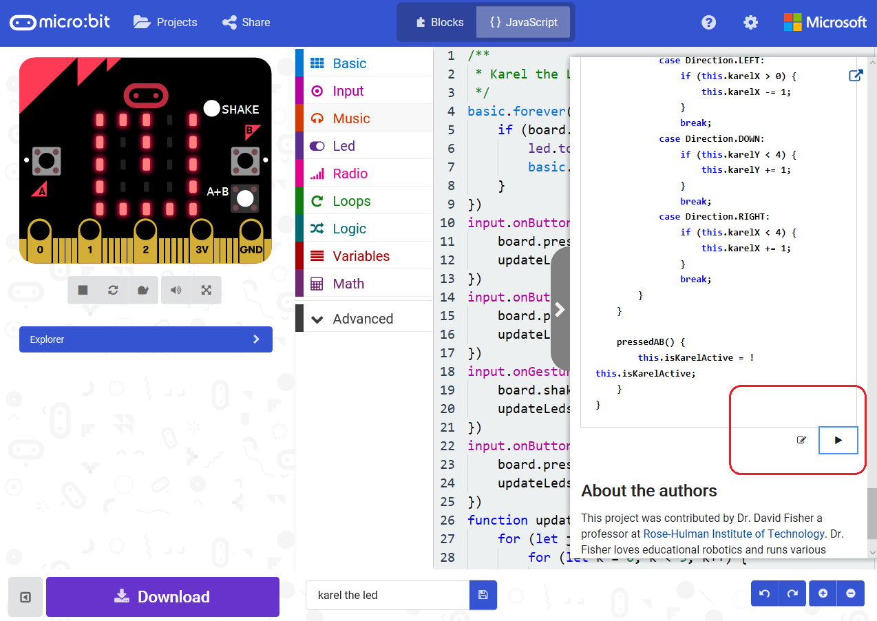This screenshot has width=877, height=621.
Task: Open the simulator in fullscreen
Action: point(206,290)
